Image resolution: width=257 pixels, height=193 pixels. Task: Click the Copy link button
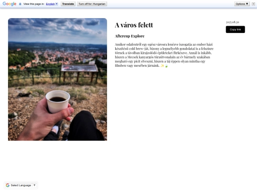(x=236, y=30)
